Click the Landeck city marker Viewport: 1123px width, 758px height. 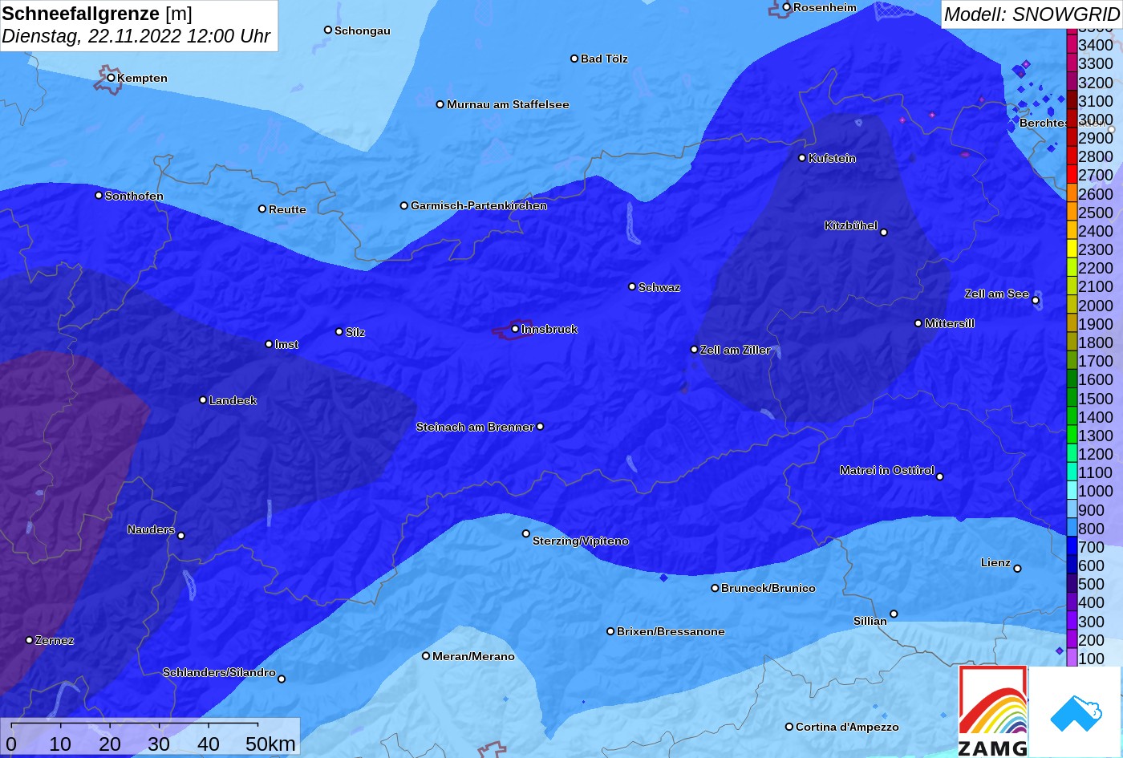[203, 399]
